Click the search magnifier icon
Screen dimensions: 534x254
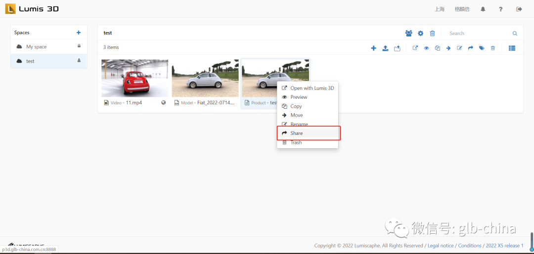point(515,34)
